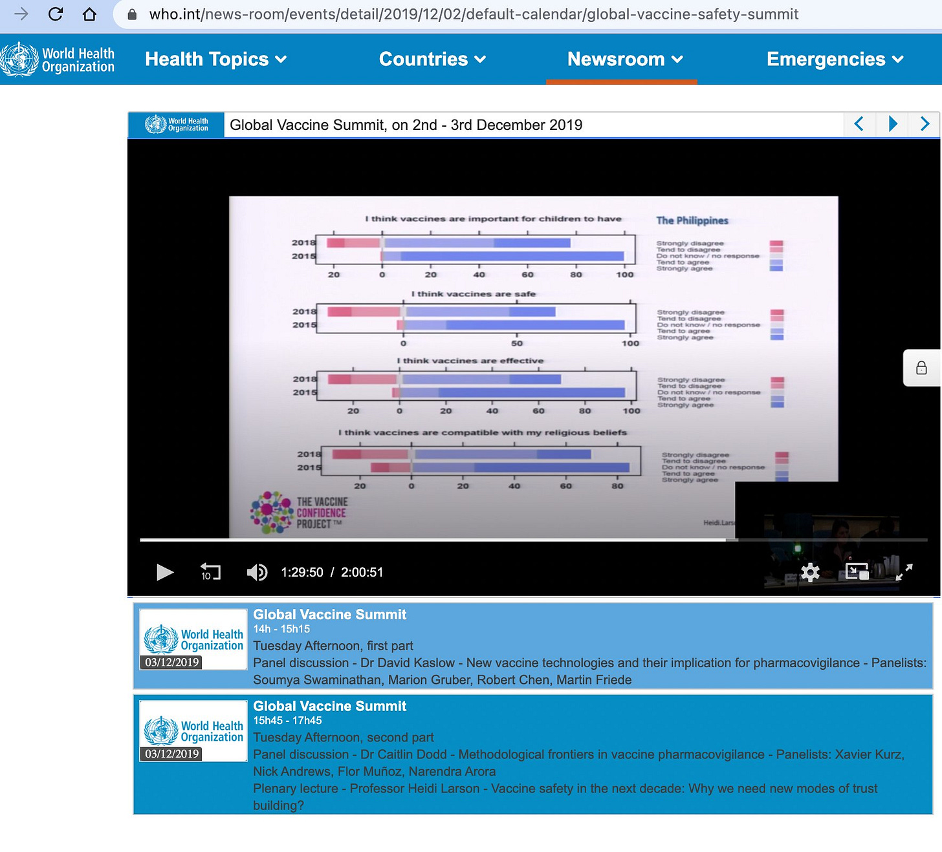Open the World Health Organization logo home link
The image size is (942, 852).
58,59
